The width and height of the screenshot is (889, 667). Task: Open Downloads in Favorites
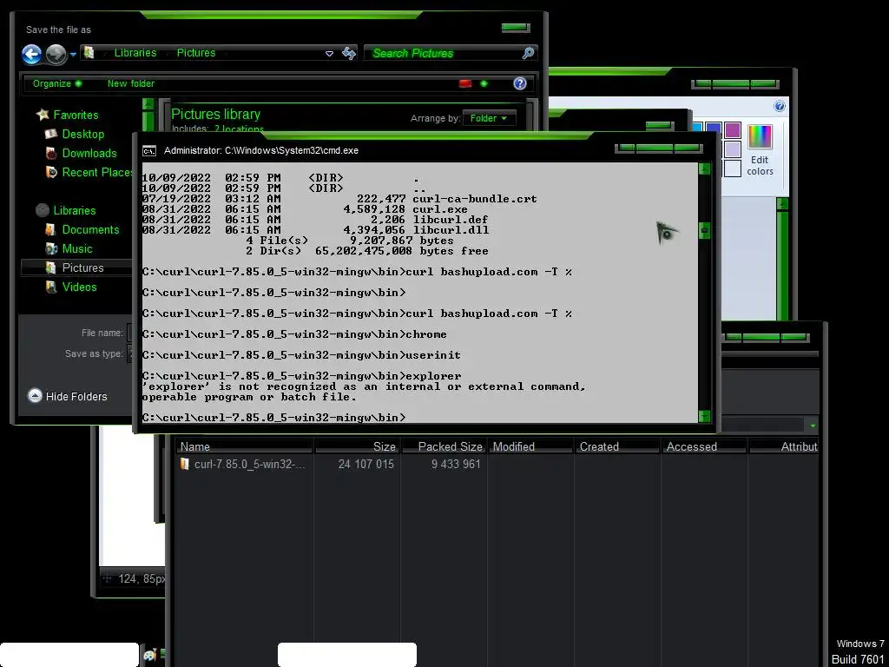[x=89, y=153]
